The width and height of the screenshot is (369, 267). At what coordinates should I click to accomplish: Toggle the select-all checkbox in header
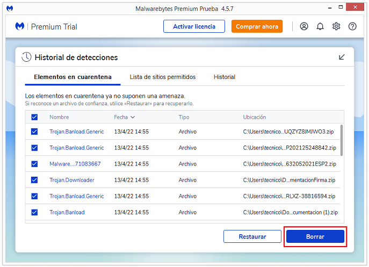coord(34,117)
